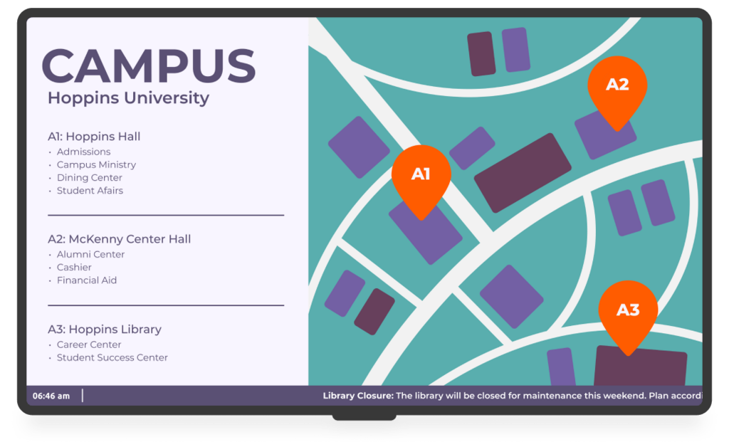Select the Financial Aid entry

click(x=87, y=280)
